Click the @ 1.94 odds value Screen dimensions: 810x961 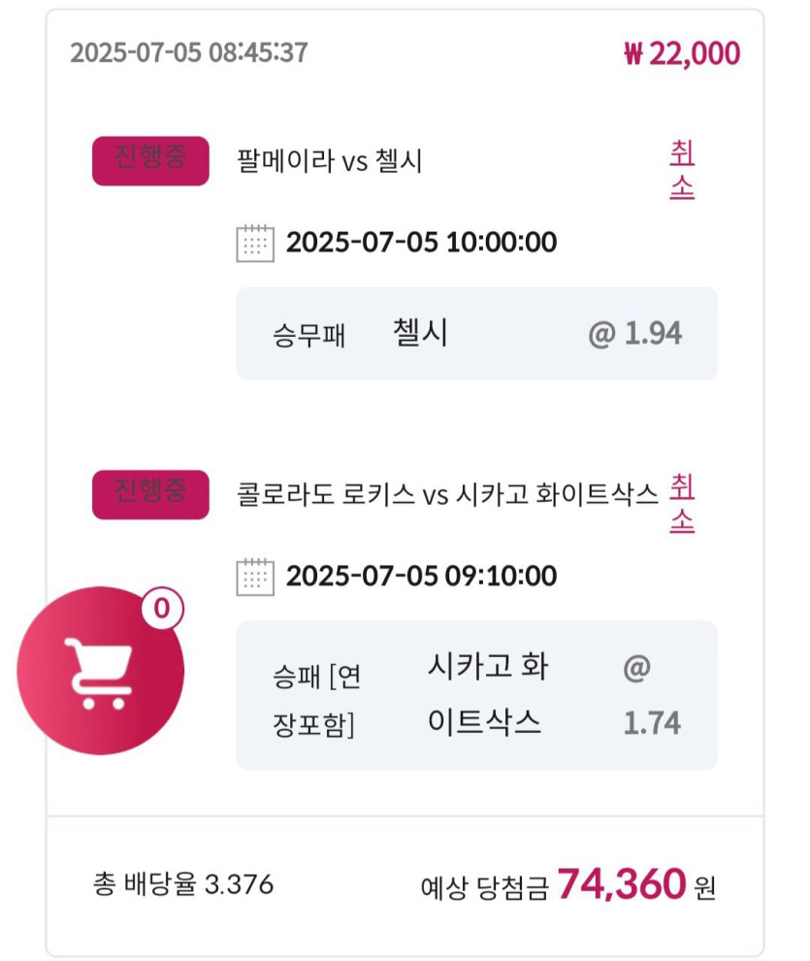click(x=634, y=334)
